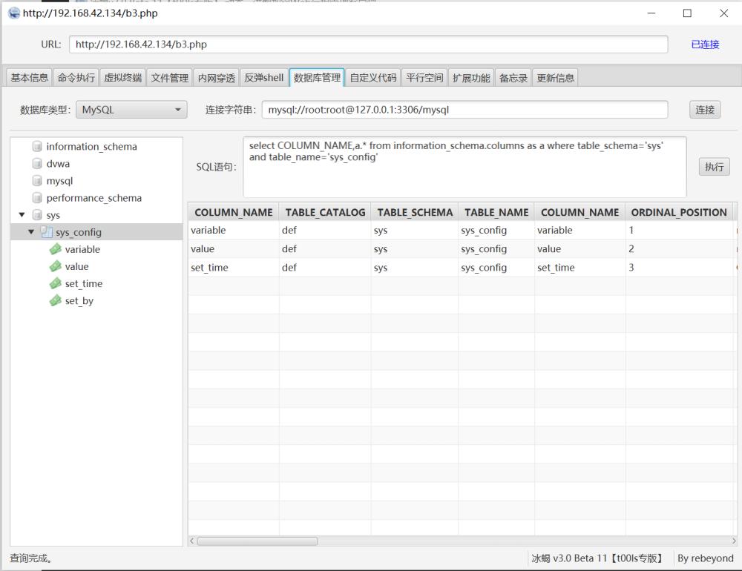The height and width of the screenshot is (571, 742).
Task: Switch to the 命令执行 tab
Action: point(76,78)
